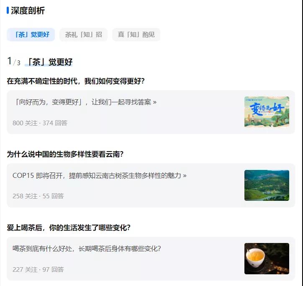This screenshot has width=303, height=286.
Task: Click the 深度剖析 section header
Action: coord(28,11)
